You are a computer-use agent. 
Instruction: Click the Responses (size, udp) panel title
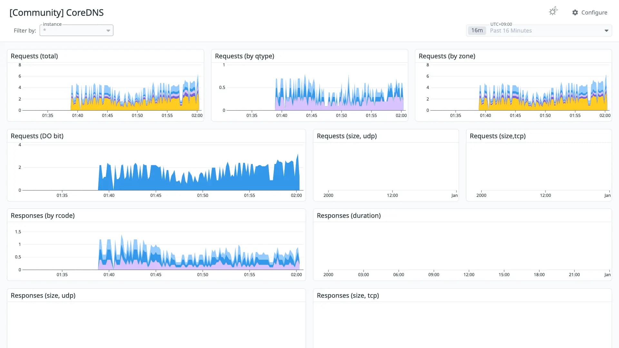tap(43, 295)
